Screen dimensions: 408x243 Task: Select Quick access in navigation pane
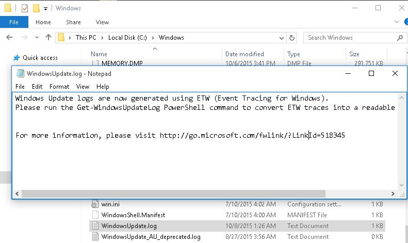pos(40,58)
